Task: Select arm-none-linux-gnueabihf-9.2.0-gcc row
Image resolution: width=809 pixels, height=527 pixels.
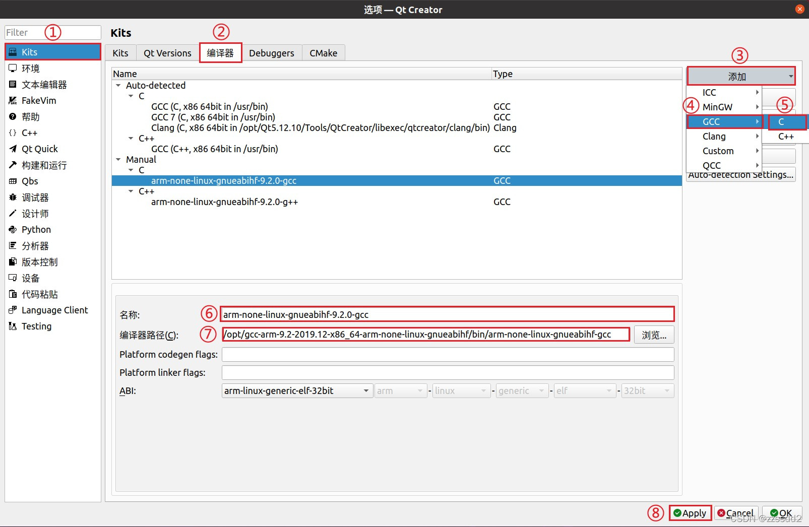Action: 397,180
